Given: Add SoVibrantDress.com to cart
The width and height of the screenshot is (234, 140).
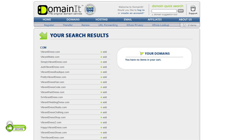Looking at the screenshot, I should pos(103,97).
